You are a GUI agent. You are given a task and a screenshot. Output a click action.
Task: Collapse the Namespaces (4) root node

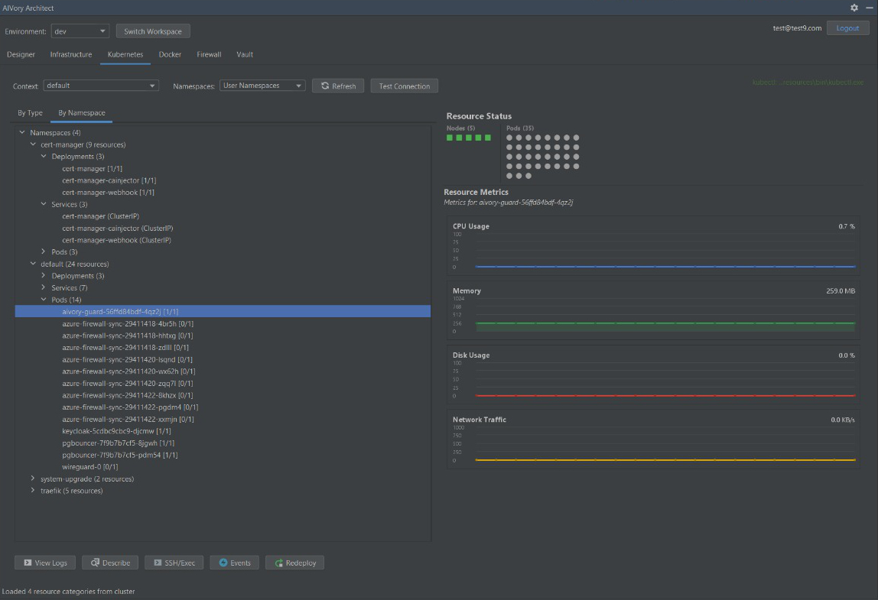click(x=22, y=133)
